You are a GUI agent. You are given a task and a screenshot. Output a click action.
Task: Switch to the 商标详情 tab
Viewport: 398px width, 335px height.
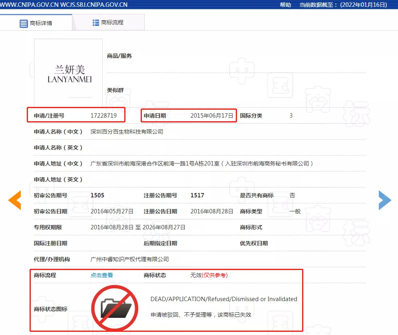(36, 23)
